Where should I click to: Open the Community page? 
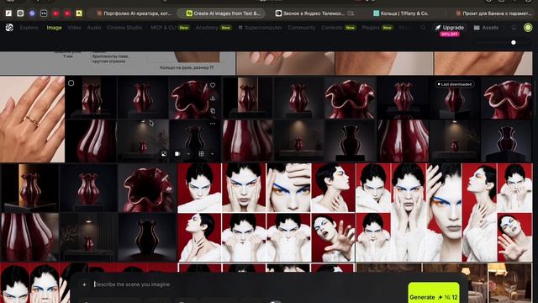[301, 28]
